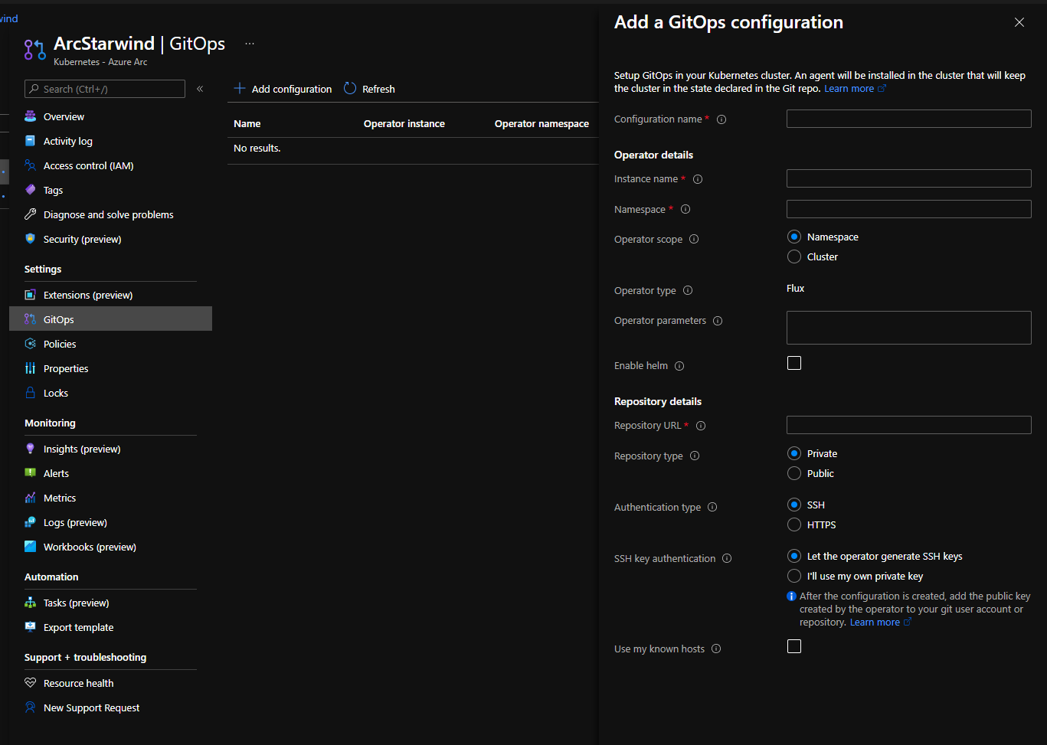The width and height of the screenshot is (1047, 745).
Task: Click the Configuration name input field
Action: 908,119
